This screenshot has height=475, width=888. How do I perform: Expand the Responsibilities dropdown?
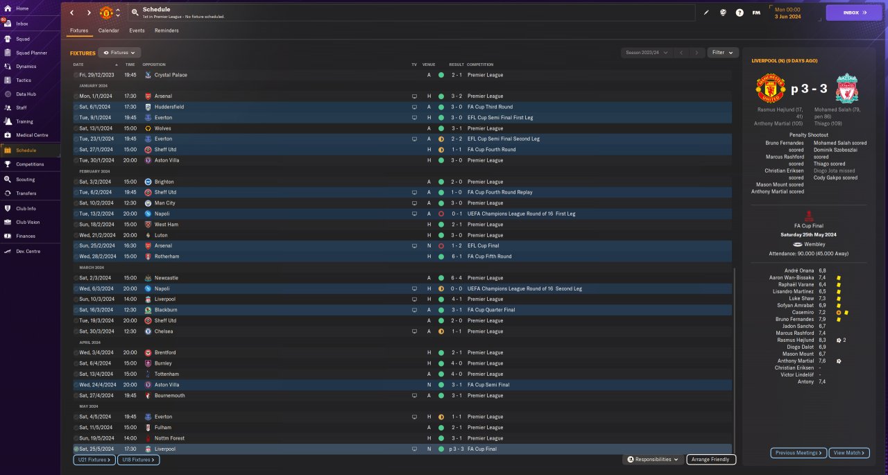coord(652,460)
